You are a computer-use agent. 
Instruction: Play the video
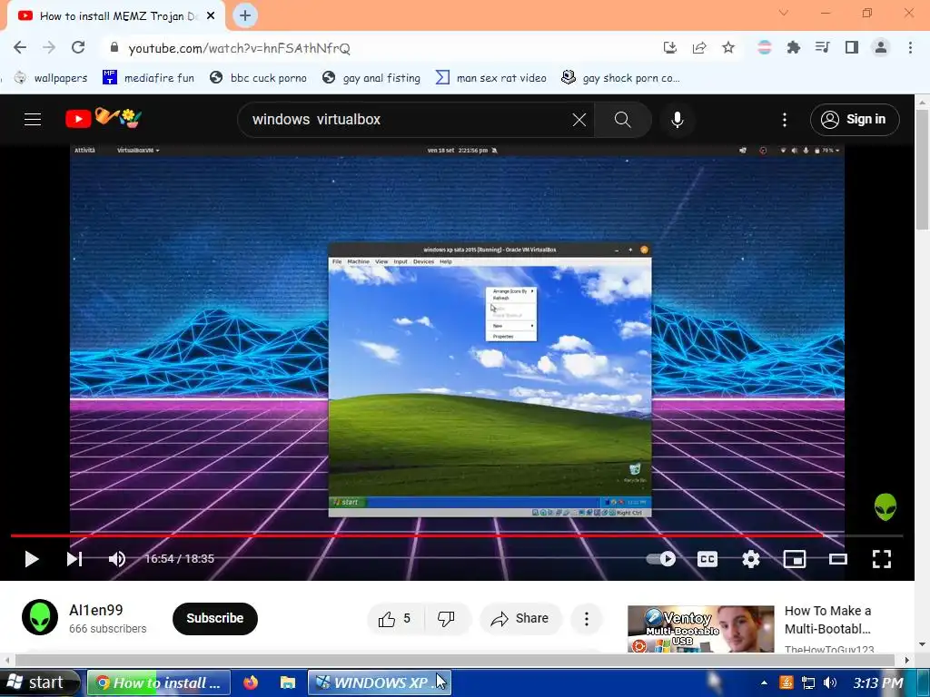coord(32,559)
